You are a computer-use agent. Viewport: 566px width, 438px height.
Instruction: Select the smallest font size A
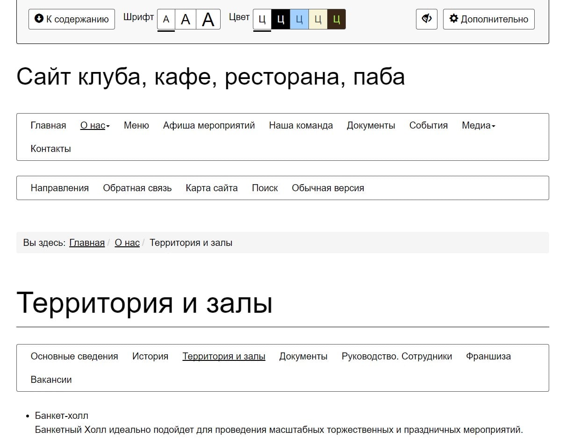tap(166, 20)
